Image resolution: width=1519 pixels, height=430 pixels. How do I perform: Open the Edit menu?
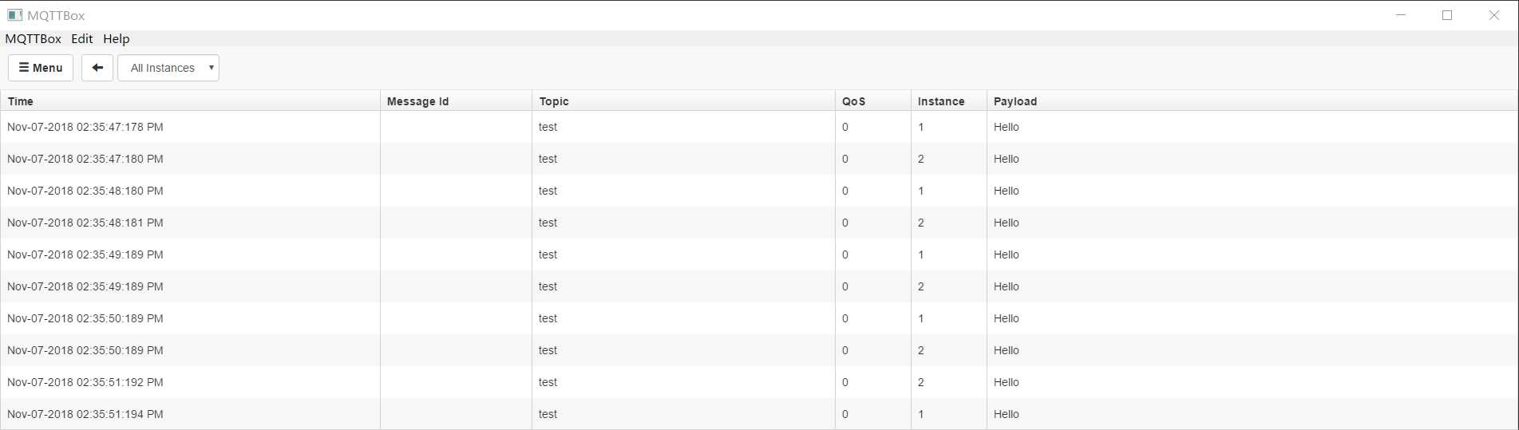pos(82,38)
